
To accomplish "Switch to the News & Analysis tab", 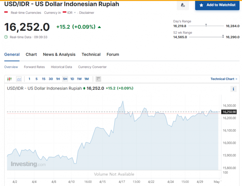I will (59, 54).
